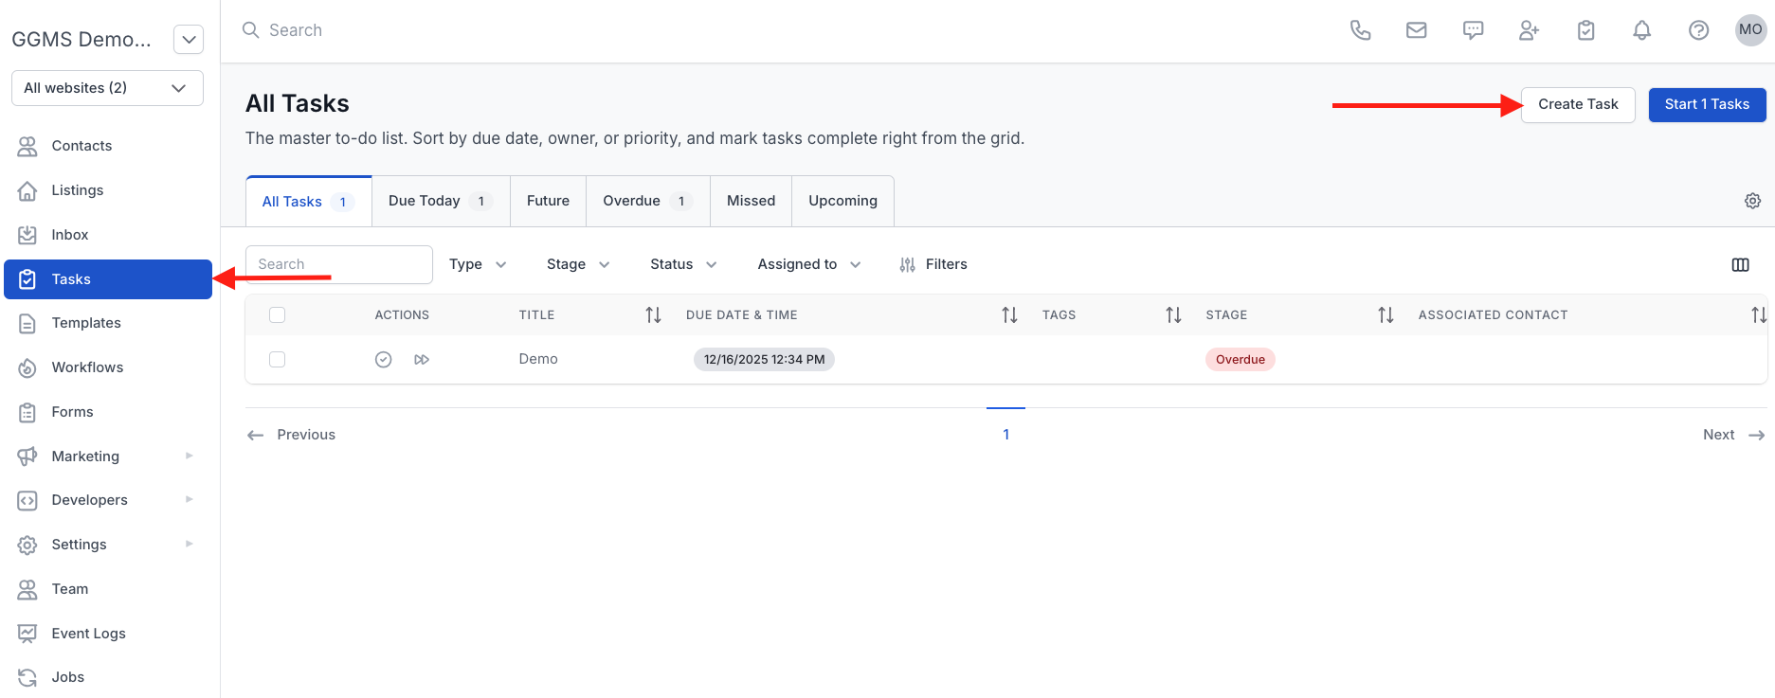This screenshot has height=698, width=1775.
Task: Click the phone call icon in header
Action: click(x=1360, y=30)
